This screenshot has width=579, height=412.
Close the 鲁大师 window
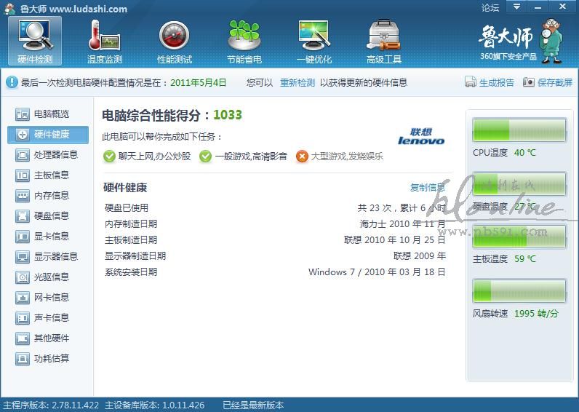click(x=562, y=7)
